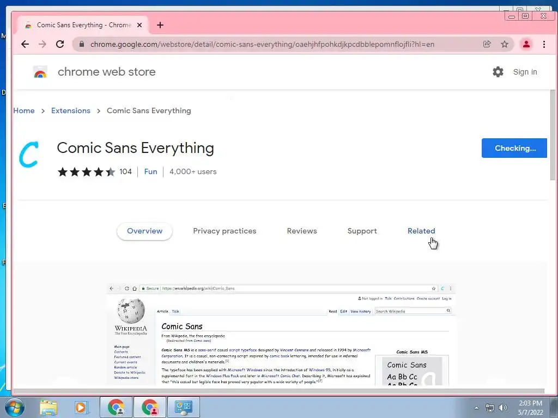Open the Control Panel taskbar item
558x418 pixels.
tap(183, 407)
